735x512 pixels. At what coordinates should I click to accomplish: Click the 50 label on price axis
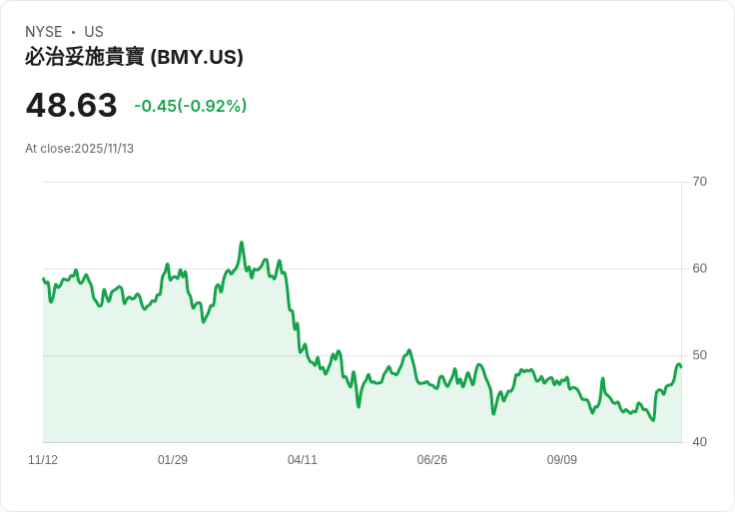(700, 355)
